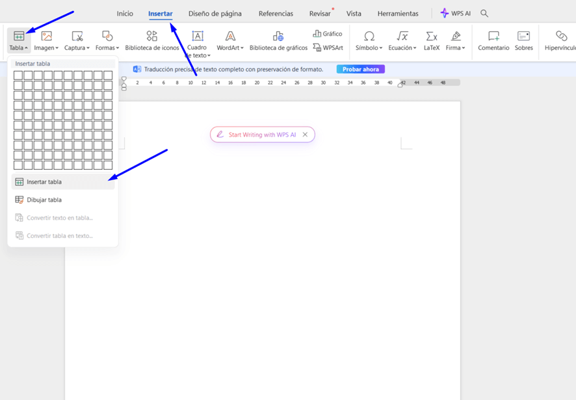Screen dimensions: 576x400
Task: Open the Sobres envelope tool
Action: tap(523, 40)
